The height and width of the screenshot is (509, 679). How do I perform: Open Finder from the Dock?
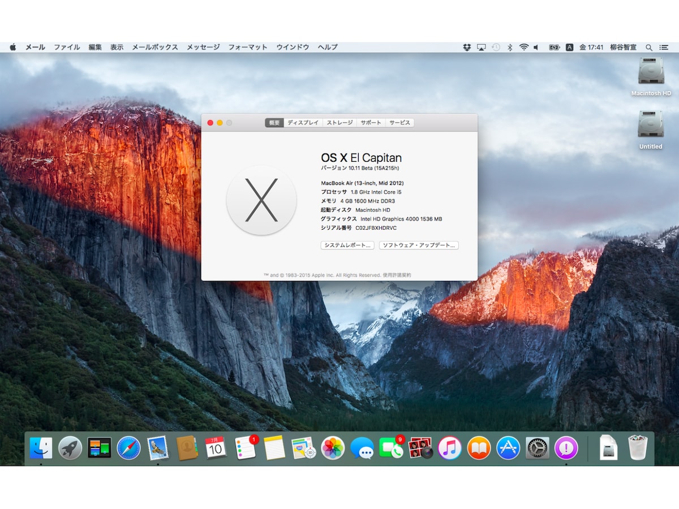tap(41, 448)
